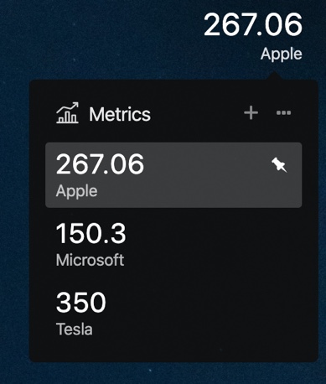Click the Apple label in highlighted row
Image resolution: width=326 pixels, height=384 pixels.
tap(77, 191)
